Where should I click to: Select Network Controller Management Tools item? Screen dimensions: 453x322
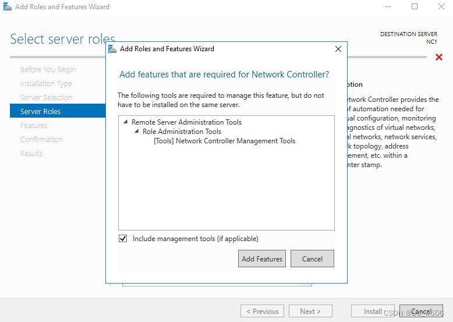pyautogui.click(x=225, y=141)
